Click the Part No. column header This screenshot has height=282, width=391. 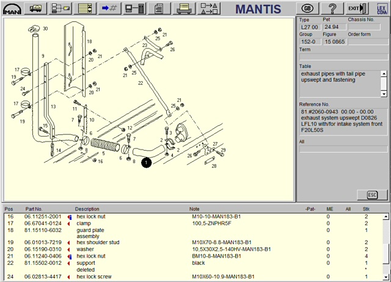tap(34, 209)
